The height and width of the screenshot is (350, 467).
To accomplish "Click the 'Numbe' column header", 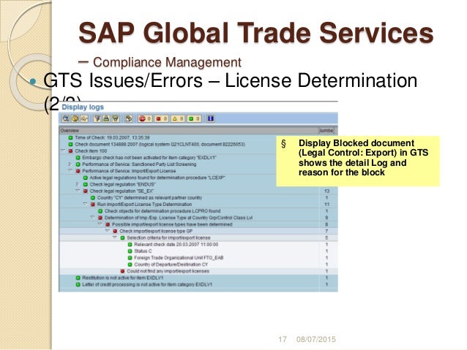I will [x=326, y=130].
